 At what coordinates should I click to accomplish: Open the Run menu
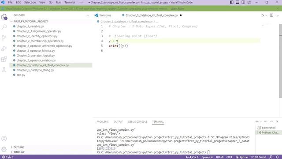[x=59, y=2]
